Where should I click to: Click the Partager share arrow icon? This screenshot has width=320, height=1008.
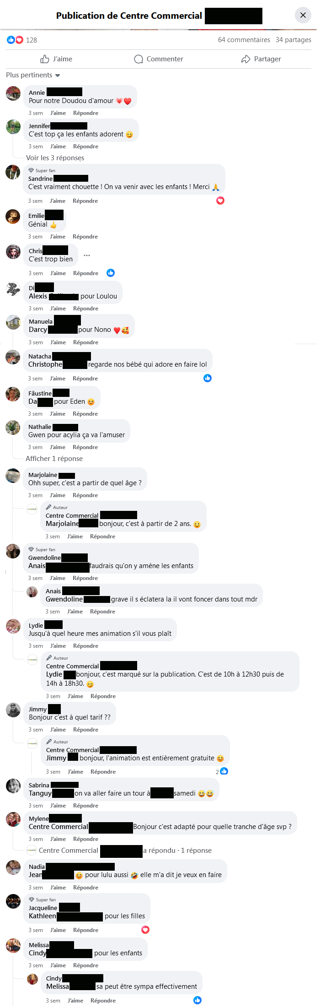point(246,59)
